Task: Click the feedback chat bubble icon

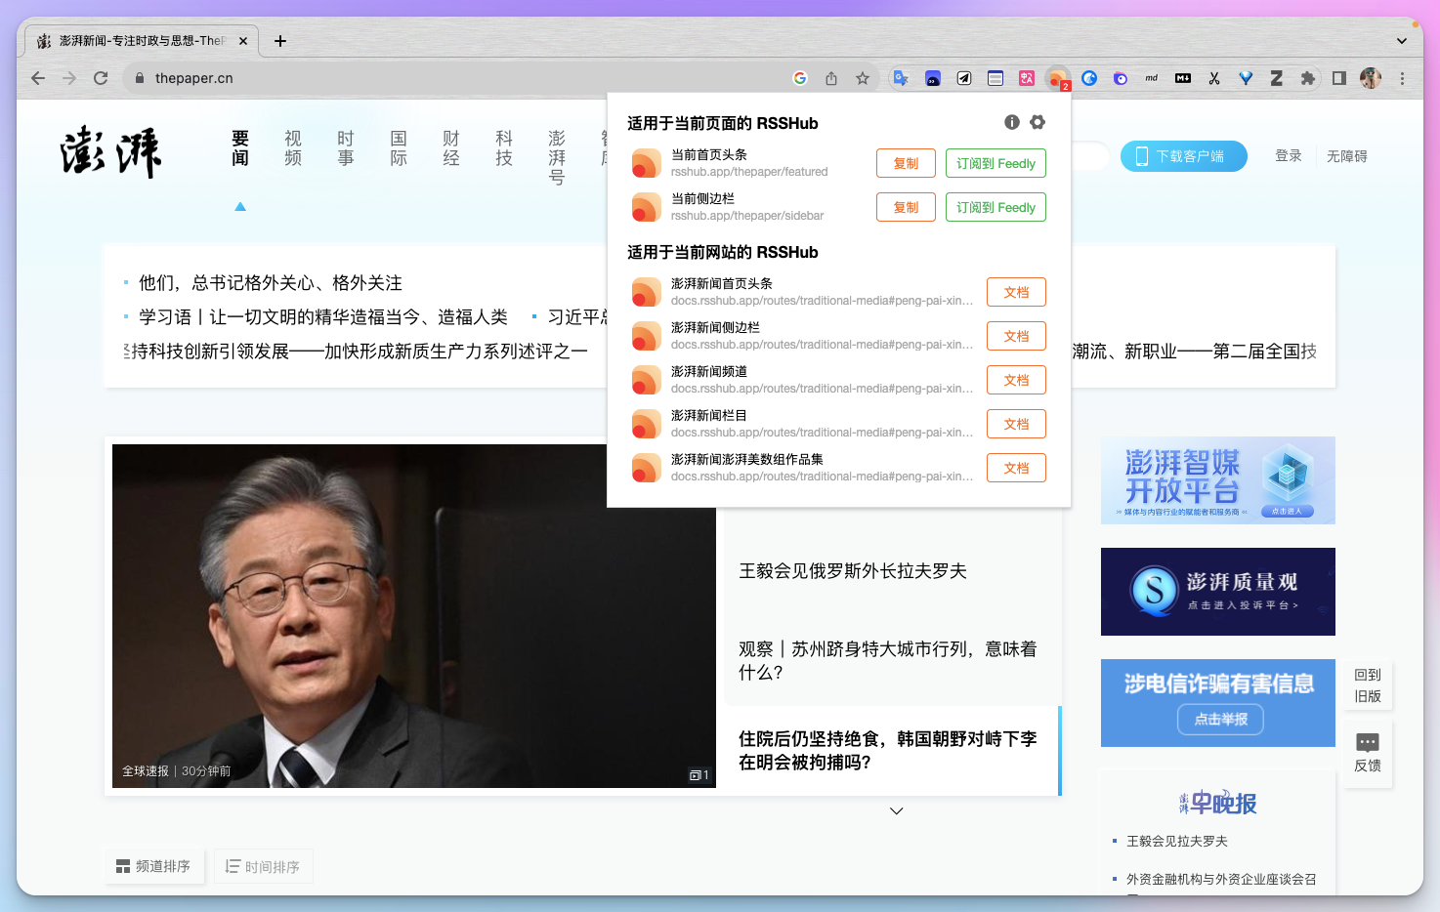Action: [1368, 742]
